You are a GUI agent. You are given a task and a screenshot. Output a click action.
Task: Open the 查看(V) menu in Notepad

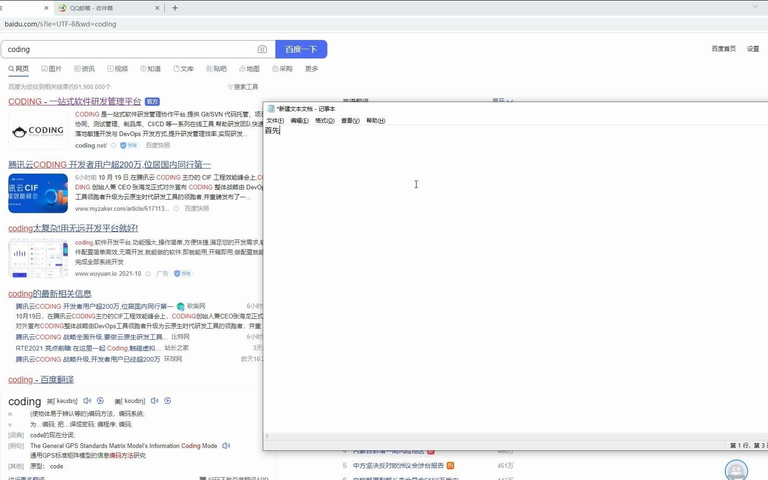pos(350,121)
